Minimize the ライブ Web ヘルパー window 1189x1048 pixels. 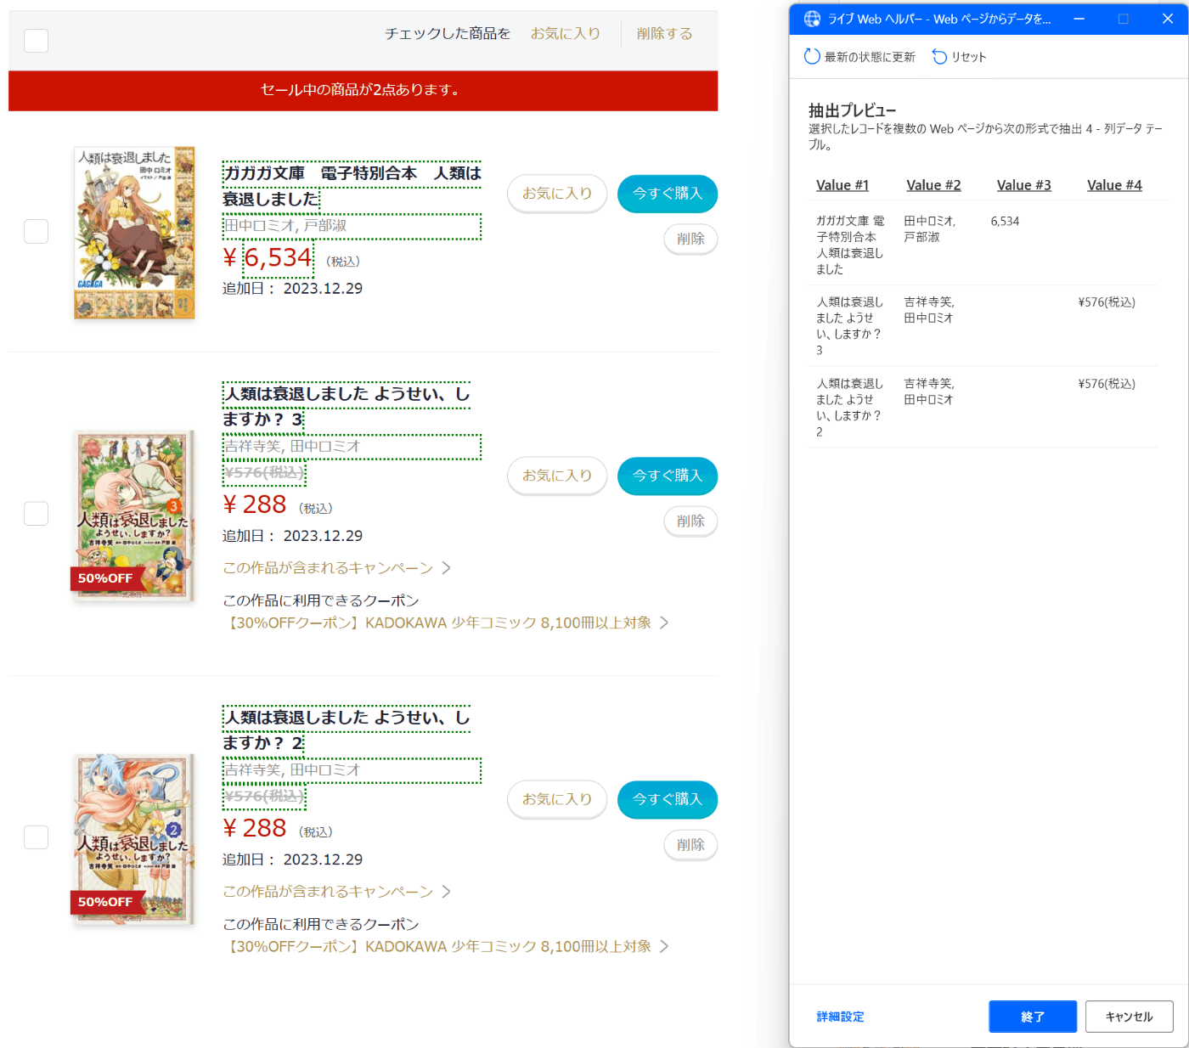(1079, 19)
